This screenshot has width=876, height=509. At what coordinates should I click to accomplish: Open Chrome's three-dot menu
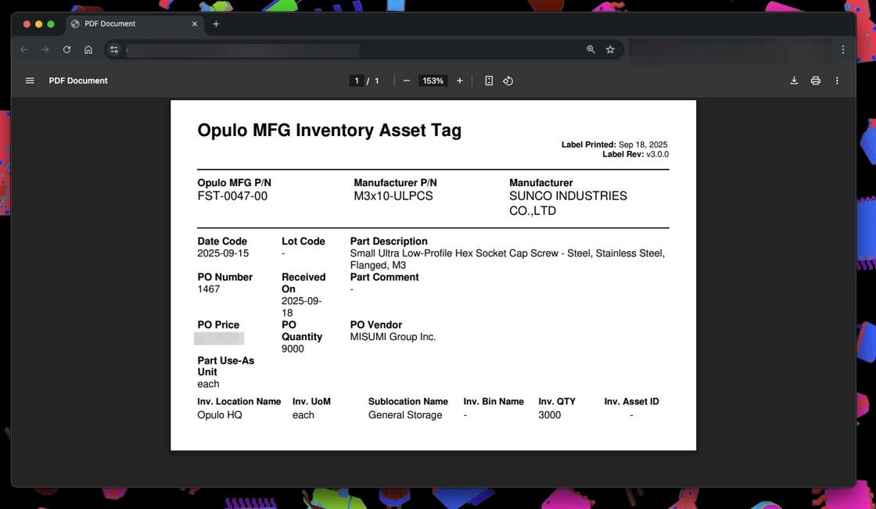[x=842, y=49]
